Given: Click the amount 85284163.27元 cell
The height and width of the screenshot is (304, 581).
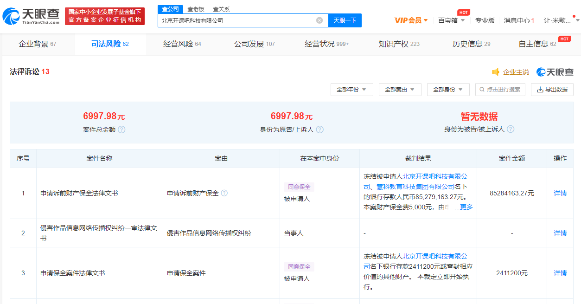Looking at the screenshot, I should point(512,193).
